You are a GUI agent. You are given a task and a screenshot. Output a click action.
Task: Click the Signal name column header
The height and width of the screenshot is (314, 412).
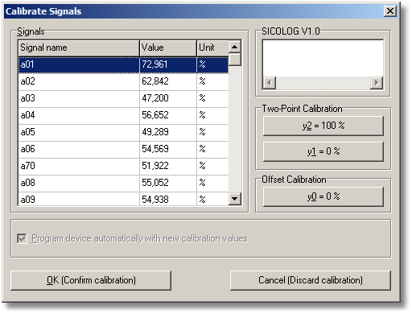(x=79, y=48)
